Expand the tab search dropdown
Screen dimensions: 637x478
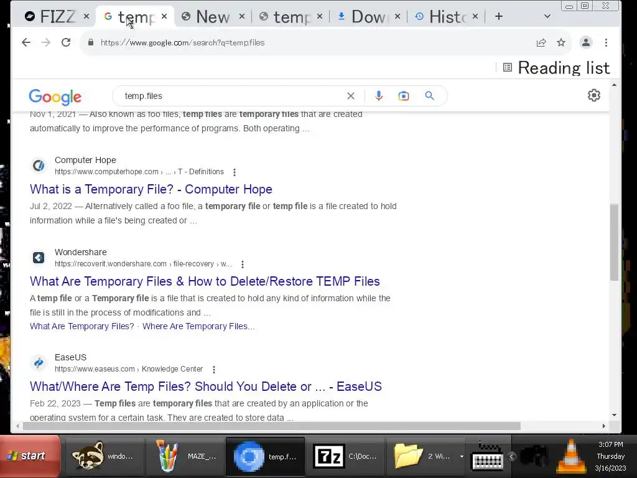coord(547,17)
